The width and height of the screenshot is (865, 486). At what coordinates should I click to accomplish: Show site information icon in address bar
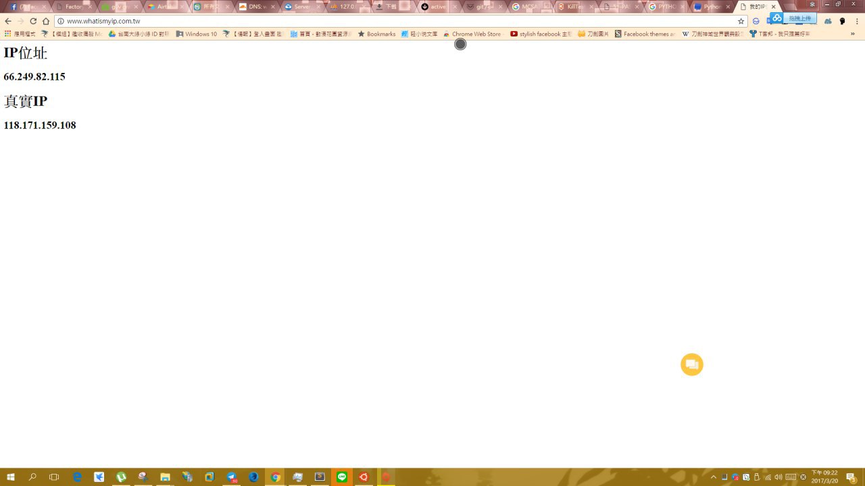click(60, 21)
